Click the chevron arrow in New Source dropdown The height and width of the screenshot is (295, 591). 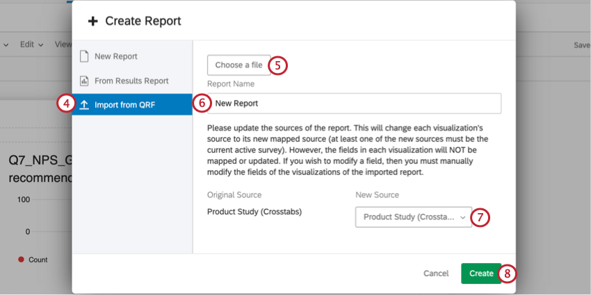click(x=462, y=217)
